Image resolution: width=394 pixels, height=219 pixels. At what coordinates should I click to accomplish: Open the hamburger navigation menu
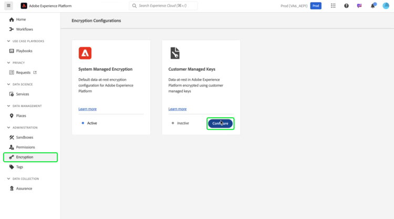tap(8, 6)
